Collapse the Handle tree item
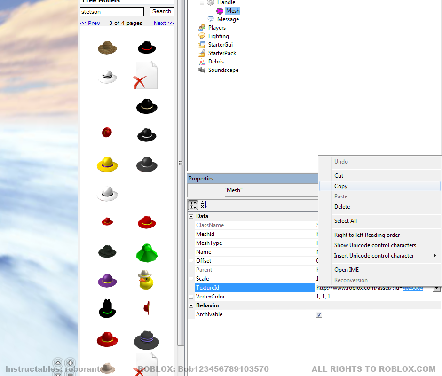This screenshot has height=376, width=442. pyautogui.click(x=203, y=2)
